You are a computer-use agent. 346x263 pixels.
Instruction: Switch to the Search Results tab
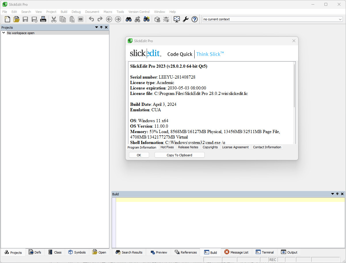tap(129, 252)
